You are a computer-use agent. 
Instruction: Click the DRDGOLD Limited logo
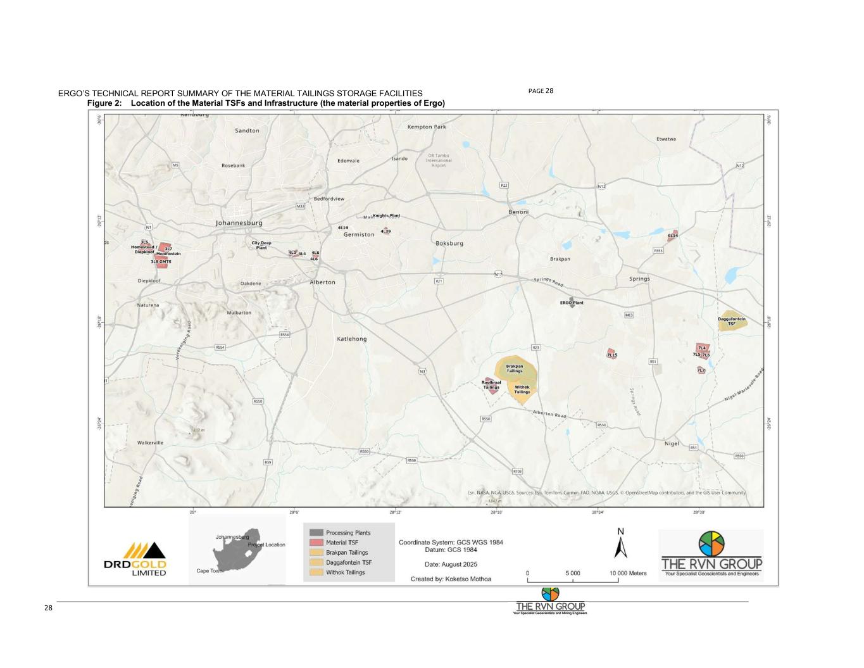[x=135, y=558]
